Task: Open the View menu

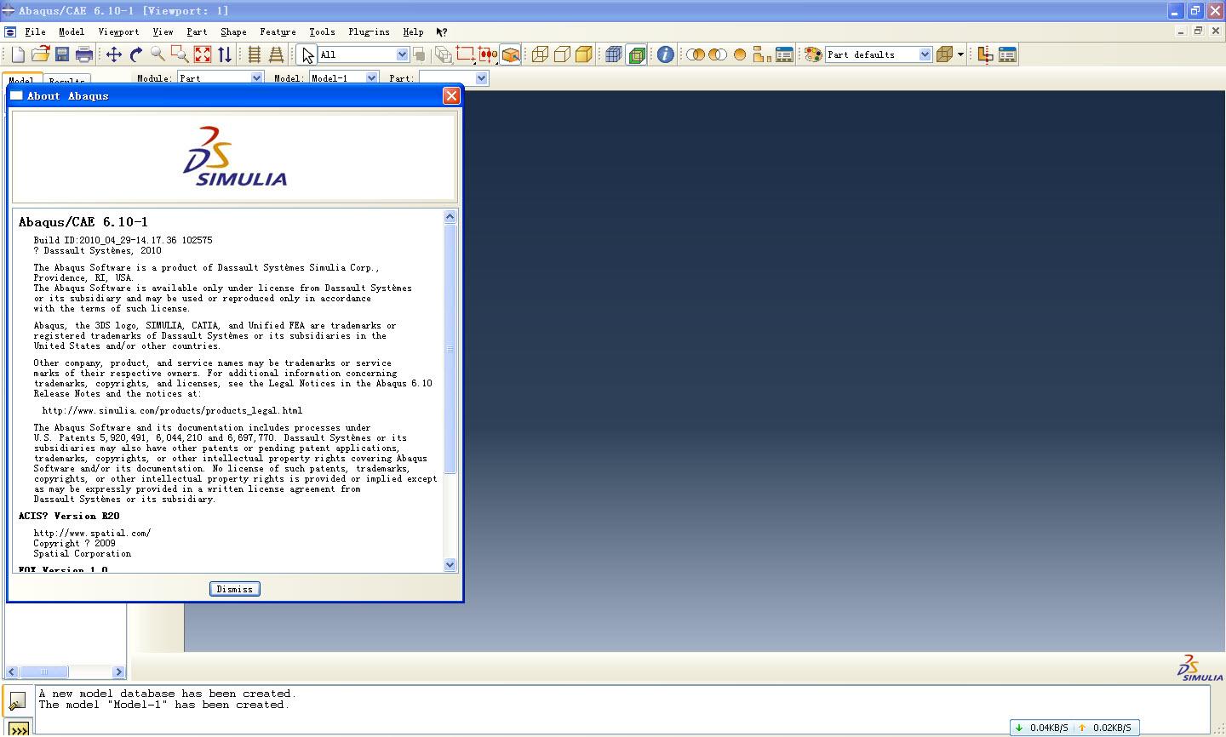Action: (163, 31)
